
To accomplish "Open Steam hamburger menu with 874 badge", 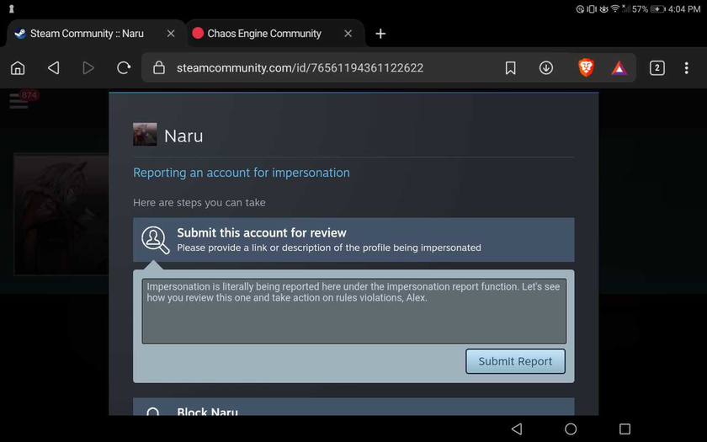I will point(19,100).
